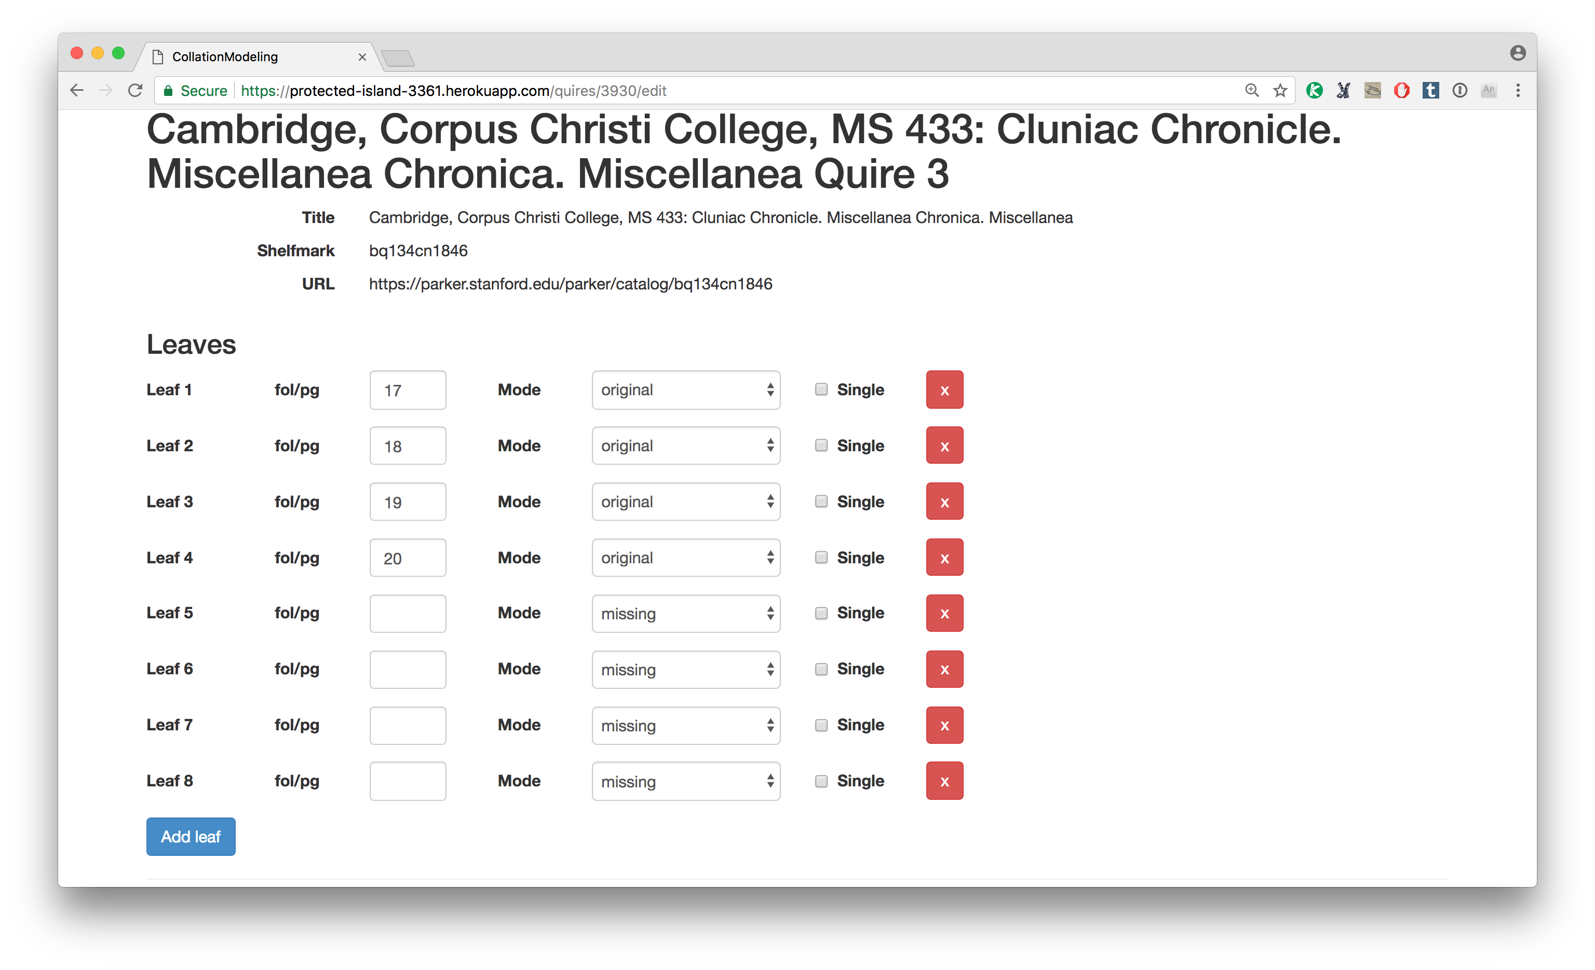The width and height of the screenshot is (1595, 970).
Task: Click the Add leaf button
Action: coord(191,837)
